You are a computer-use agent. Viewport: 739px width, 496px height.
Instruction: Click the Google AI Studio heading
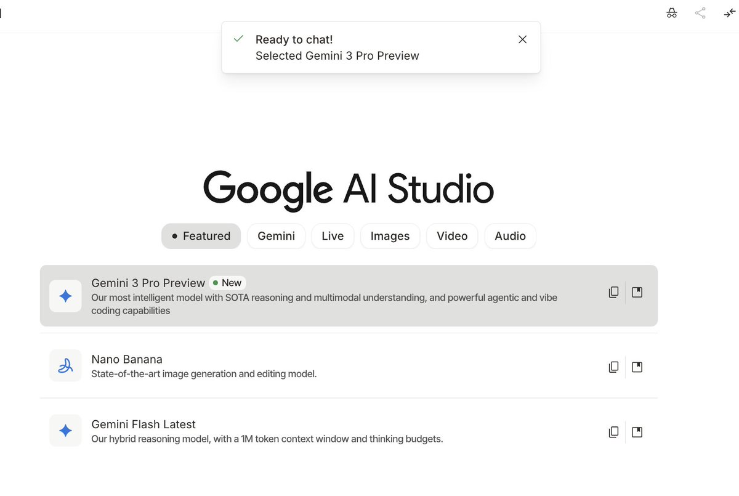349,189
